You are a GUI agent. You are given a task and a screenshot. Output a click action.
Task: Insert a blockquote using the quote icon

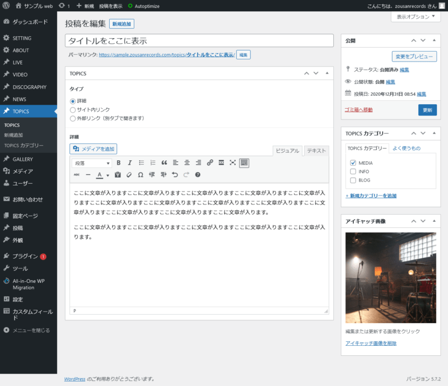pos(164,163)
